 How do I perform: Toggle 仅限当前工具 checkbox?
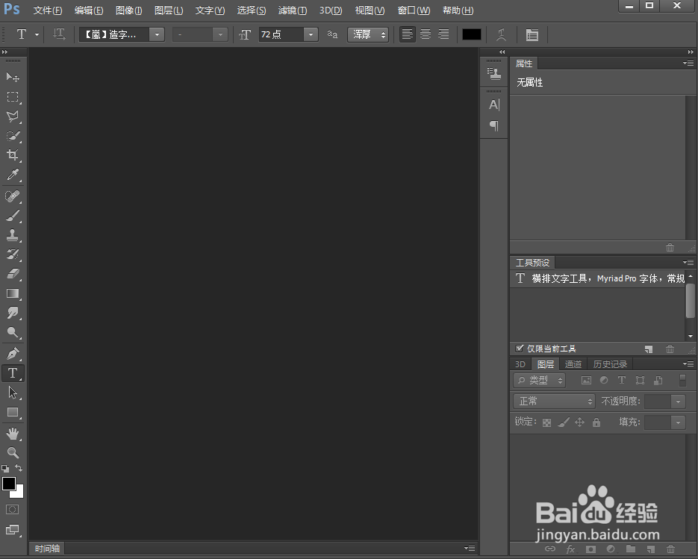tap(519, 349)
